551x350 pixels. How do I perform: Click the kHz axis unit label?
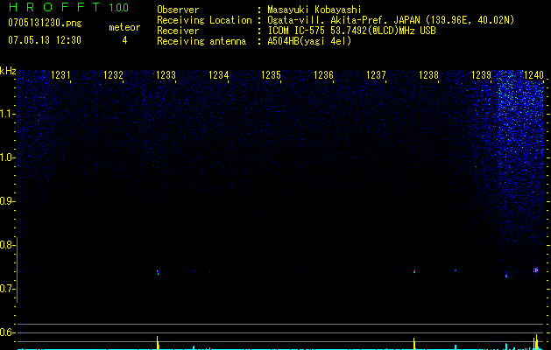pos(8,71)
